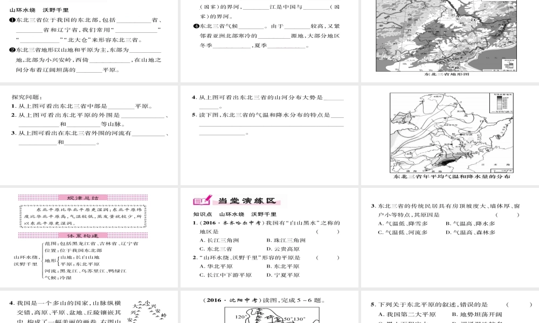Choose option C. 东北三省
539x323 pixels.
click(x=216, y=249)
